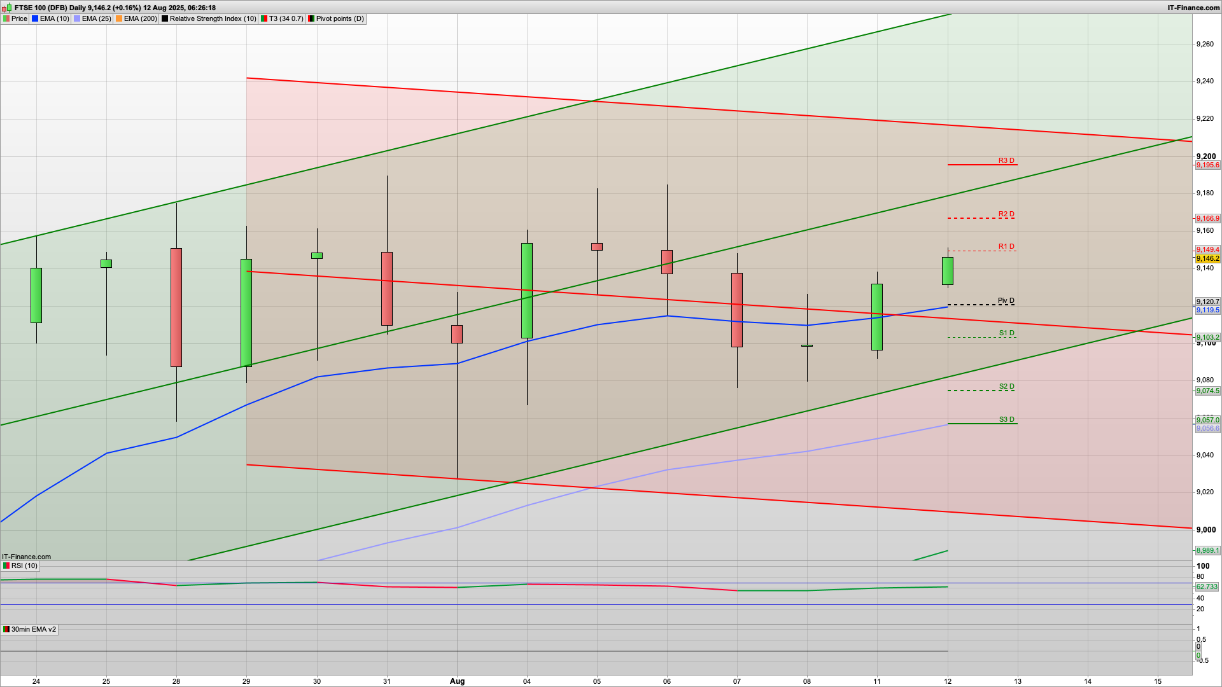Click the Price indicator color icon

click(6, 18)
